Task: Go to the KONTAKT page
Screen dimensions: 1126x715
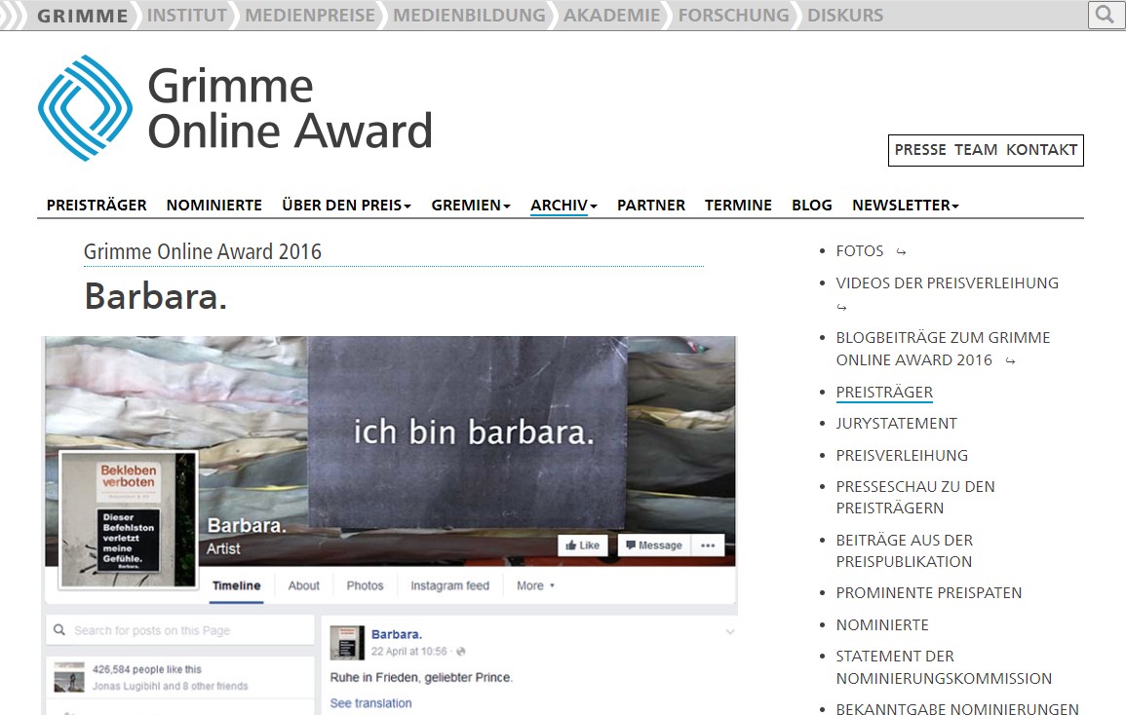Action: [1041, 149]
